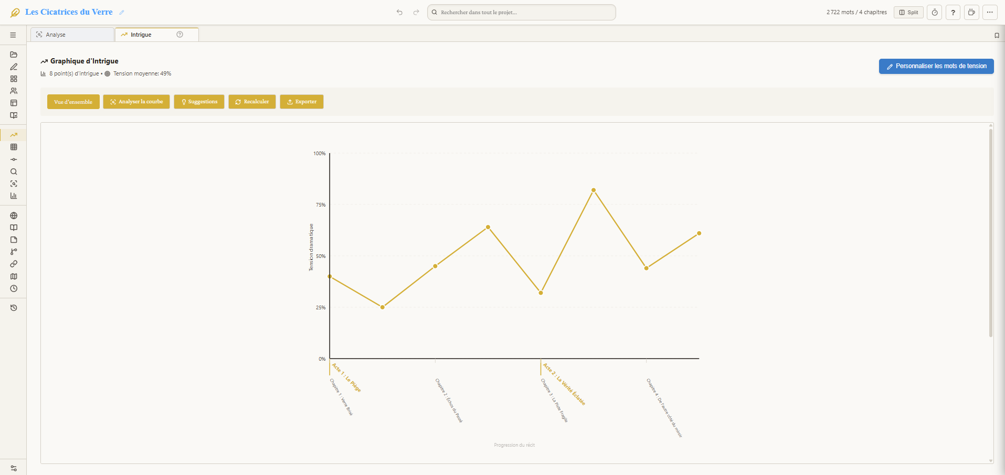1005x475 pixels.
Task: Open the three-dots more options menu
Action: pyautogui.click(x=990, y=13)
